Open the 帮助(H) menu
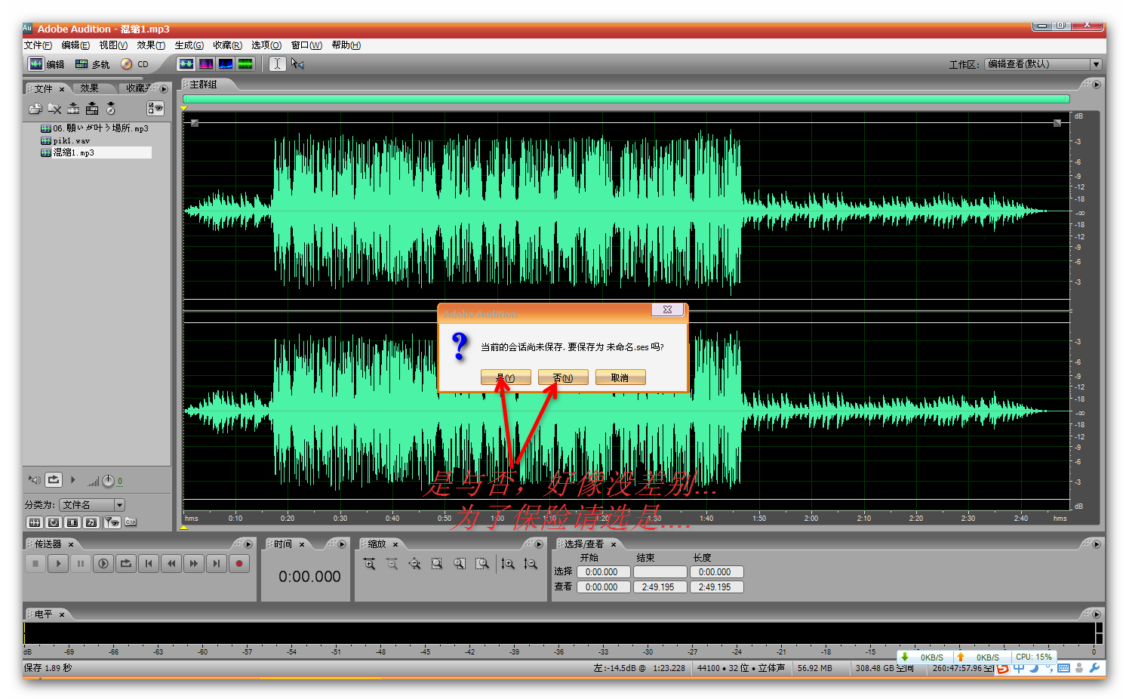This screenshot has width=1126, height=699. 346,45
